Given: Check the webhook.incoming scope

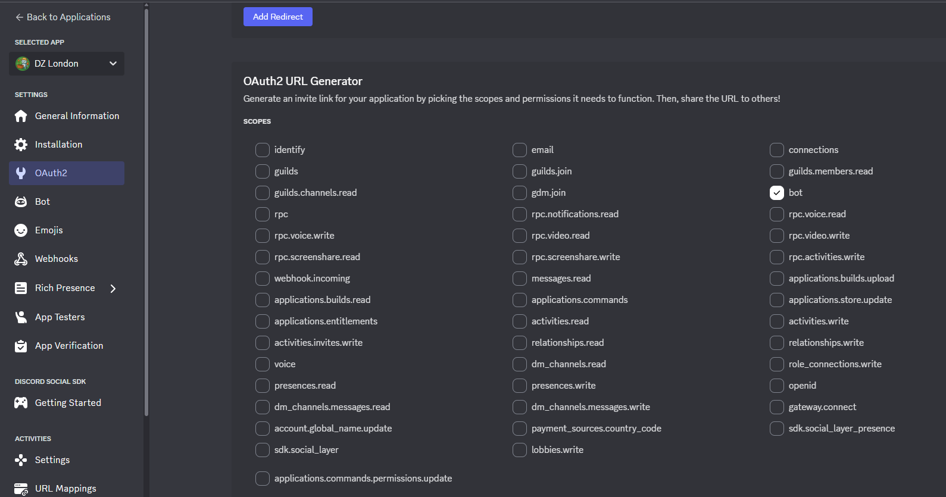Looking at the screenshot, I should coord(263,279).
